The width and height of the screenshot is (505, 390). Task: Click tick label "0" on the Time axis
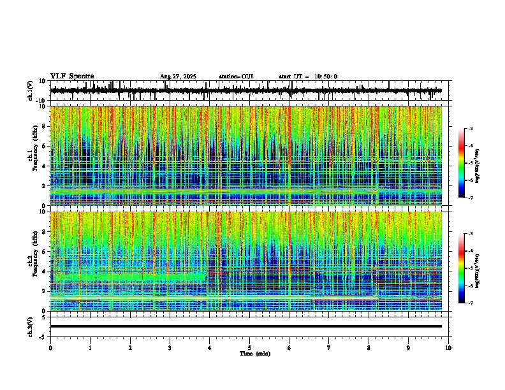pos(50,348)
